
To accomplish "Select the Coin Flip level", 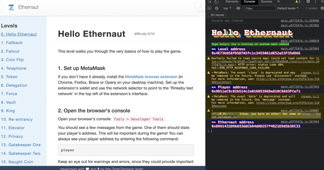I will point(12,60).
